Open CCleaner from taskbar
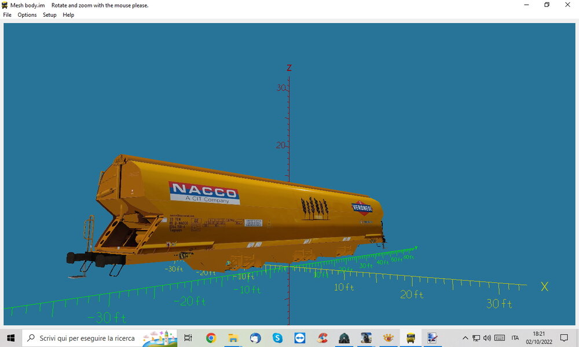Screen dimensions: 579x347 coord(322,338)
